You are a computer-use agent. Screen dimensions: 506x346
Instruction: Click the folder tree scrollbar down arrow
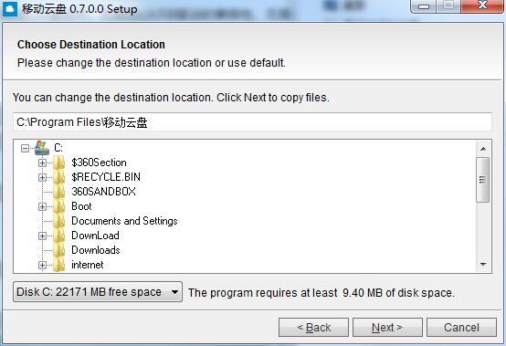click(x=483, y=265)
